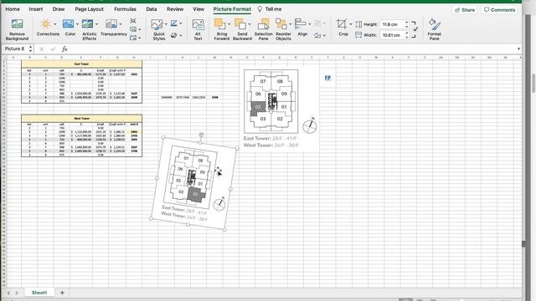Click the Reorder Objects icon
536x301 pixels.
281,24
